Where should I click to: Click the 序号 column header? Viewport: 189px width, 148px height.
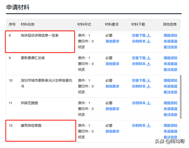[12, 24]
